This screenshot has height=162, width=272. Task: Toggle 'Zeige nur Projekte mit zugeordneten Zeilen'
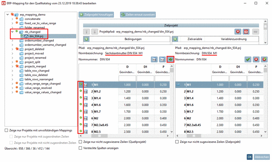pyautogui.click(x=11, y=137)
